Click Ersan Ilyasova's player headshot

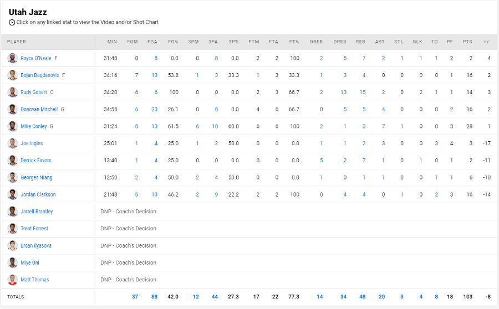pyautogui.click(x=12, y=246)
